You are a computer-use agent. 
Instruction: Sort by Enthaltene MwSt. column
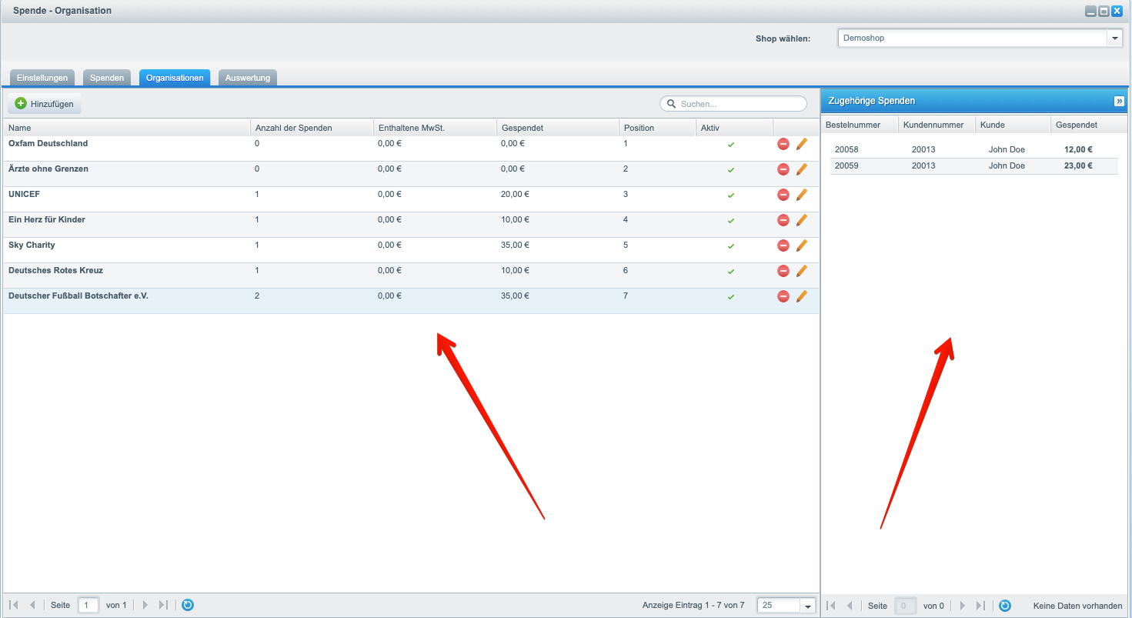435,128
